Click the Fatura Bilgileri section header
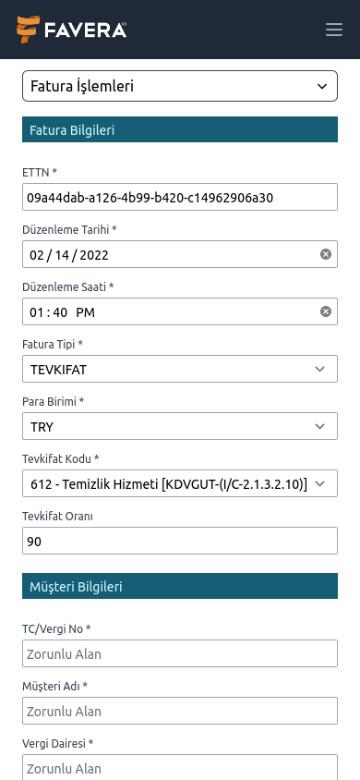 (x=180, y=129)
